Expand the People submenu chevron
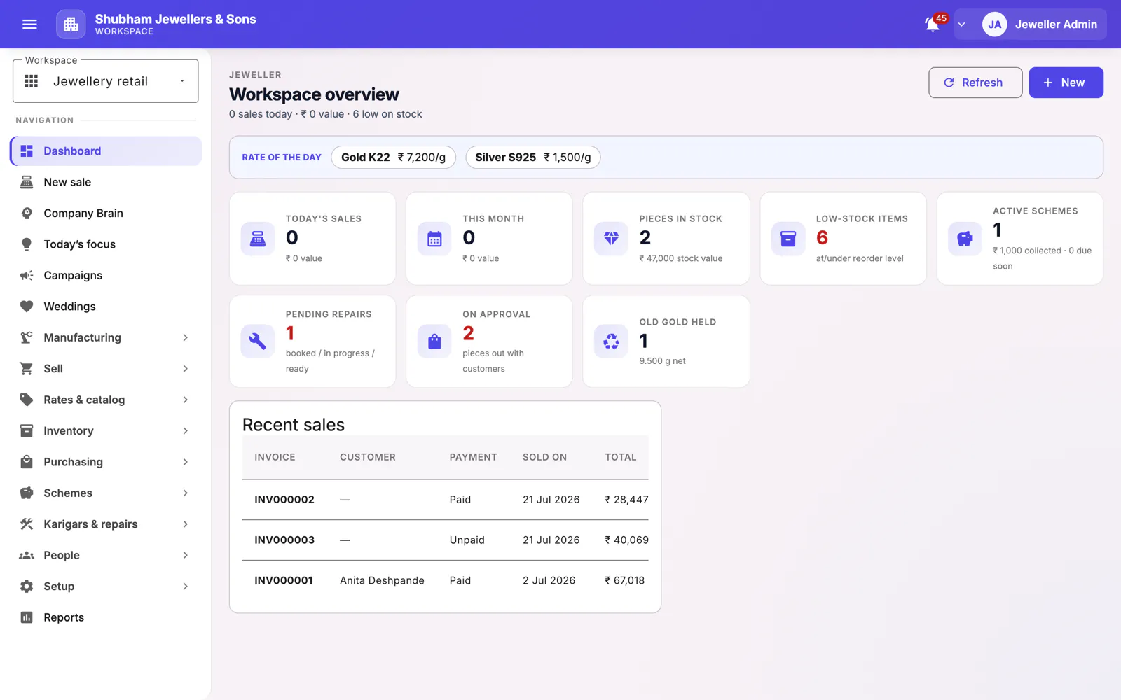This screenshot has height=700, width=1121. [x=186, y=555]
